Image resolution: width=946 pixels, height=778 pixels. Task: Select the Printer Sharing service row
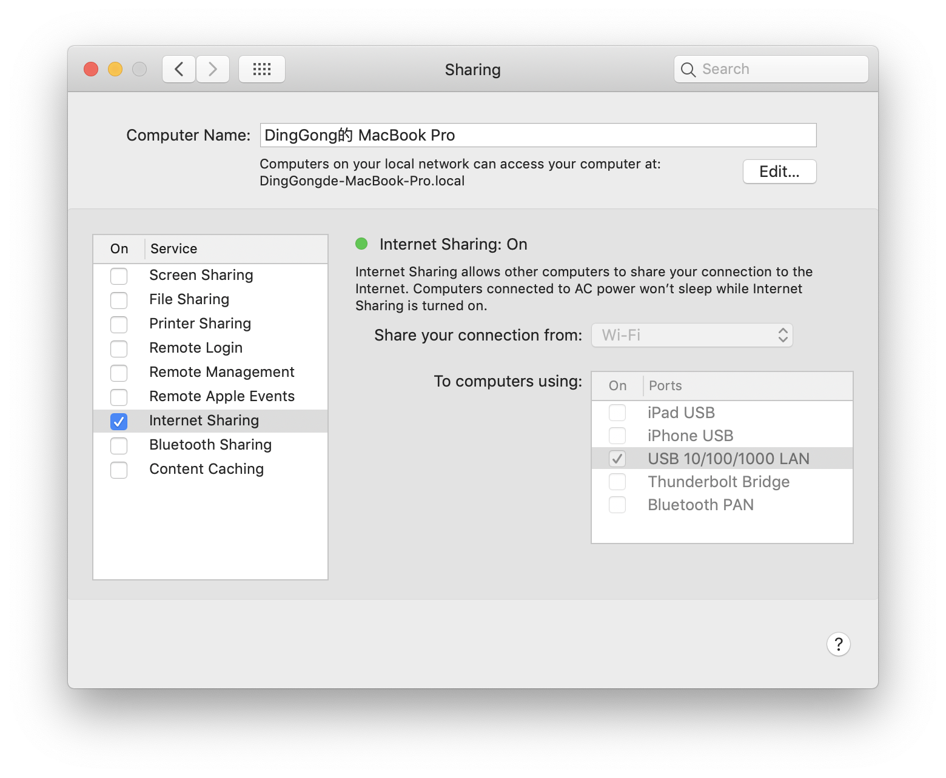200,324
